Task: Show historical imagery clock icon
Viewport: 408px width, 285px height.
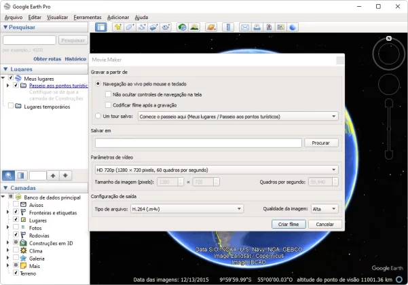Action: point(183,27)
